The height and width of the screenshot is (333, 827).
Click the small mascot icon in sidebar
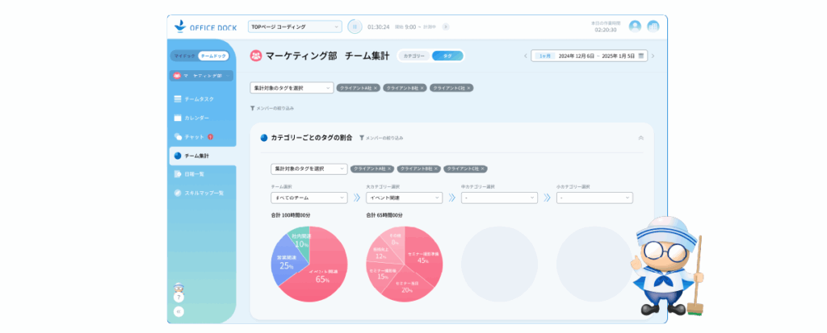point(178,287)
